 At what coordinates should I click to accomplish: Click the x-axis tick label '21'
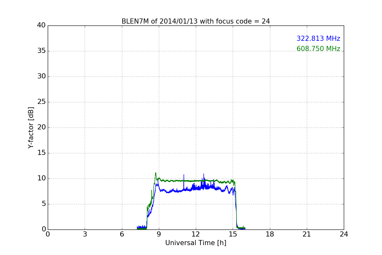tap(307, 234)
